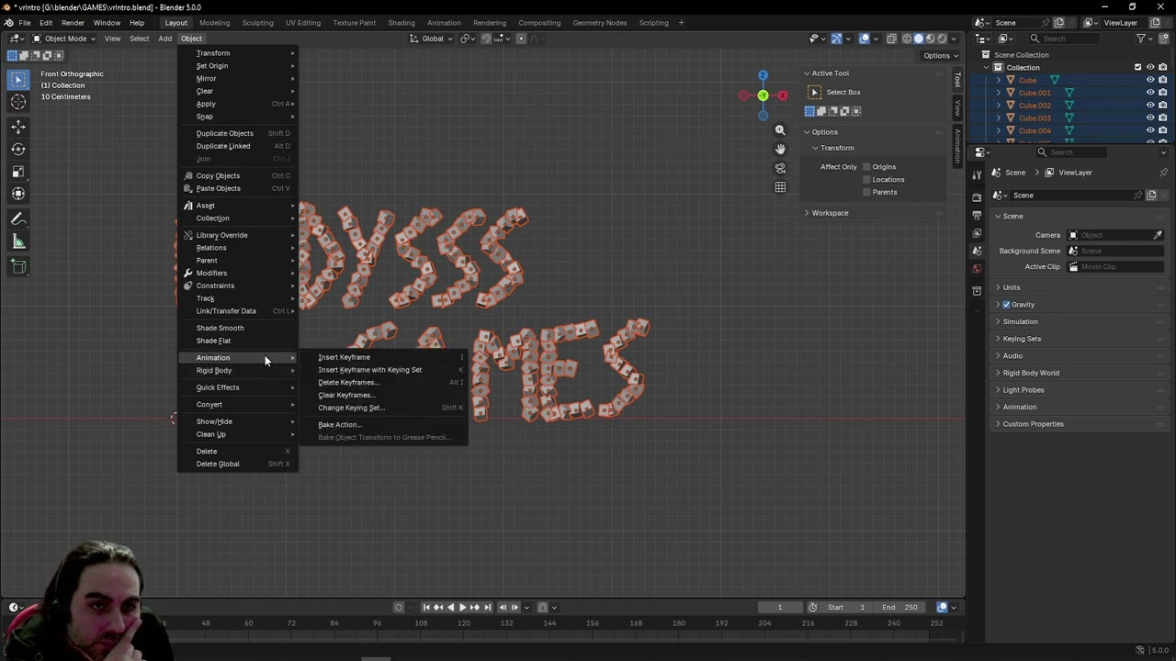This screenshot has width=1176, height=661.
Task: Toggle the Gravity checkbox
Action: click(1007, 305)
